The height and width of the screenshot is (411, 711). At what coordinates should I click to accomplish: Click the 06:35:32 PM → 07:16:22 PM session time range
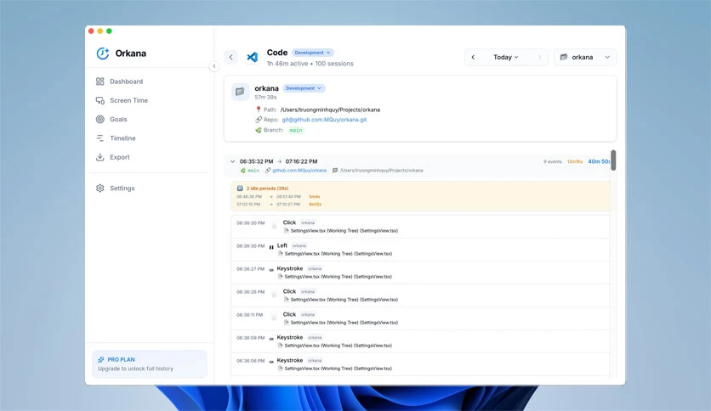click(278, 161)
